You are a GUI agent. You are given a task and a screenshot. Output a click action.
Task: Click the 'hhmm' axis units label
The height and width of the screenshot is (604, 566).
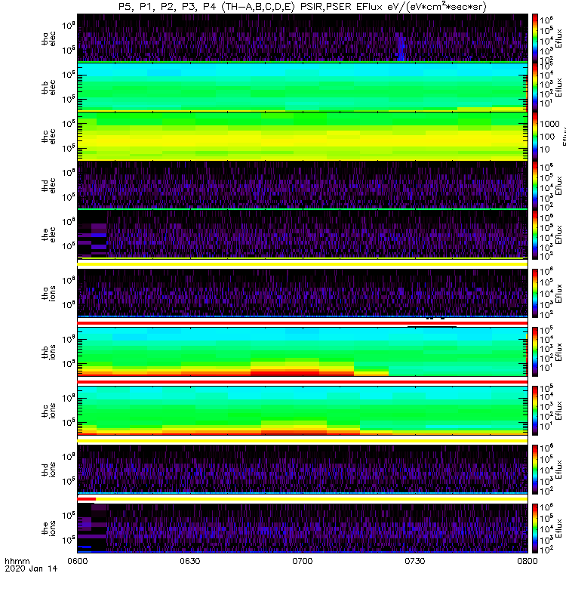click(17, 561)
